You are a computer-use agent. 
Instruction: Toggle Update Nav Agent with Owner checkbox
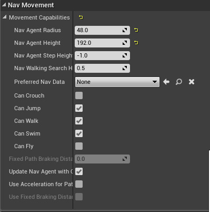[x=79, y=171]
